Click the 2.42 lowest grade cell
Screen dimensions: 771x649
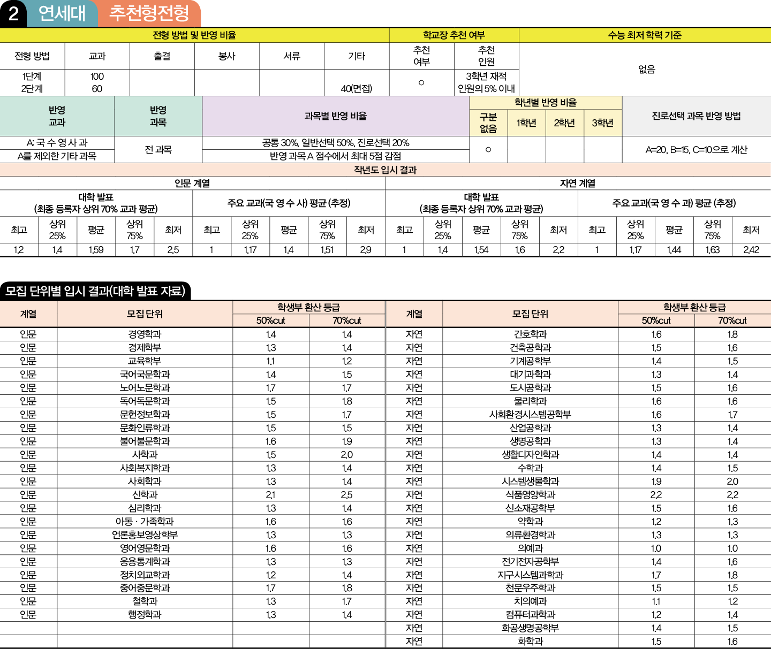[x=751, y=250]
